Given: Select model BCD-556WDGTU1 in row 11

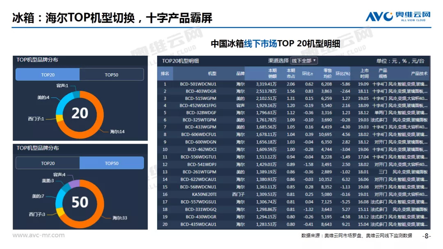Looking at the screenshot, I should (199, 157).
